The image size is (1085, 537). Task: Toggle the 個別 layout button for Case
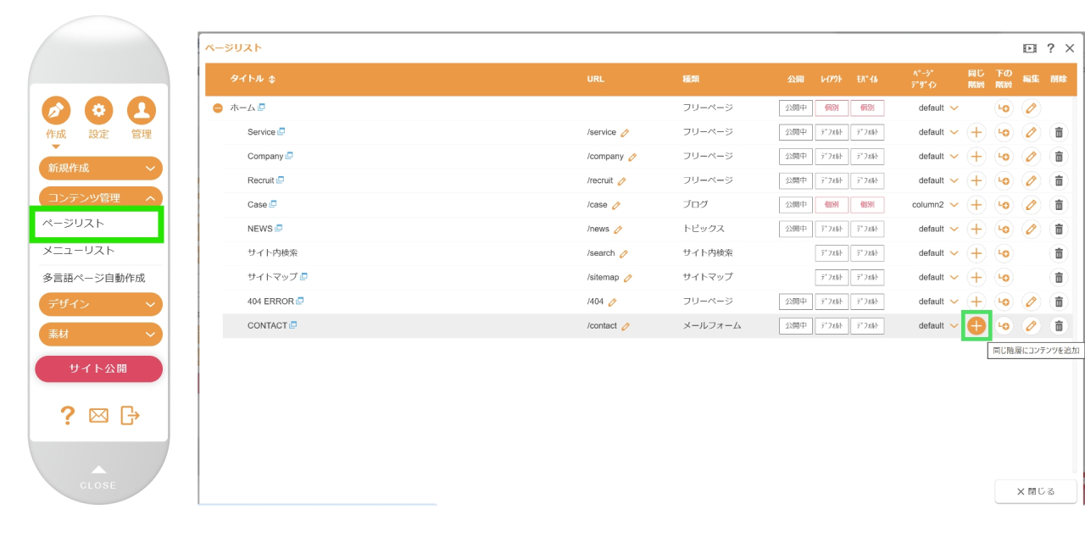coord(832,205)
